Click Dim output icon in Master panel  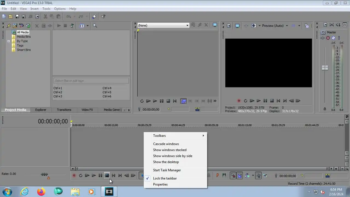pyautogui.click(x=338, y=25)
